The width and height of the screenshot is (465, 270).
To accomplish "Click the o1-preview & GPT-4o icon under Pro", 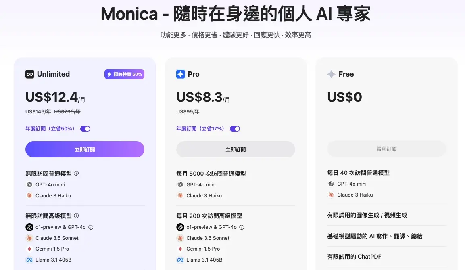I will tap(180, 227).
